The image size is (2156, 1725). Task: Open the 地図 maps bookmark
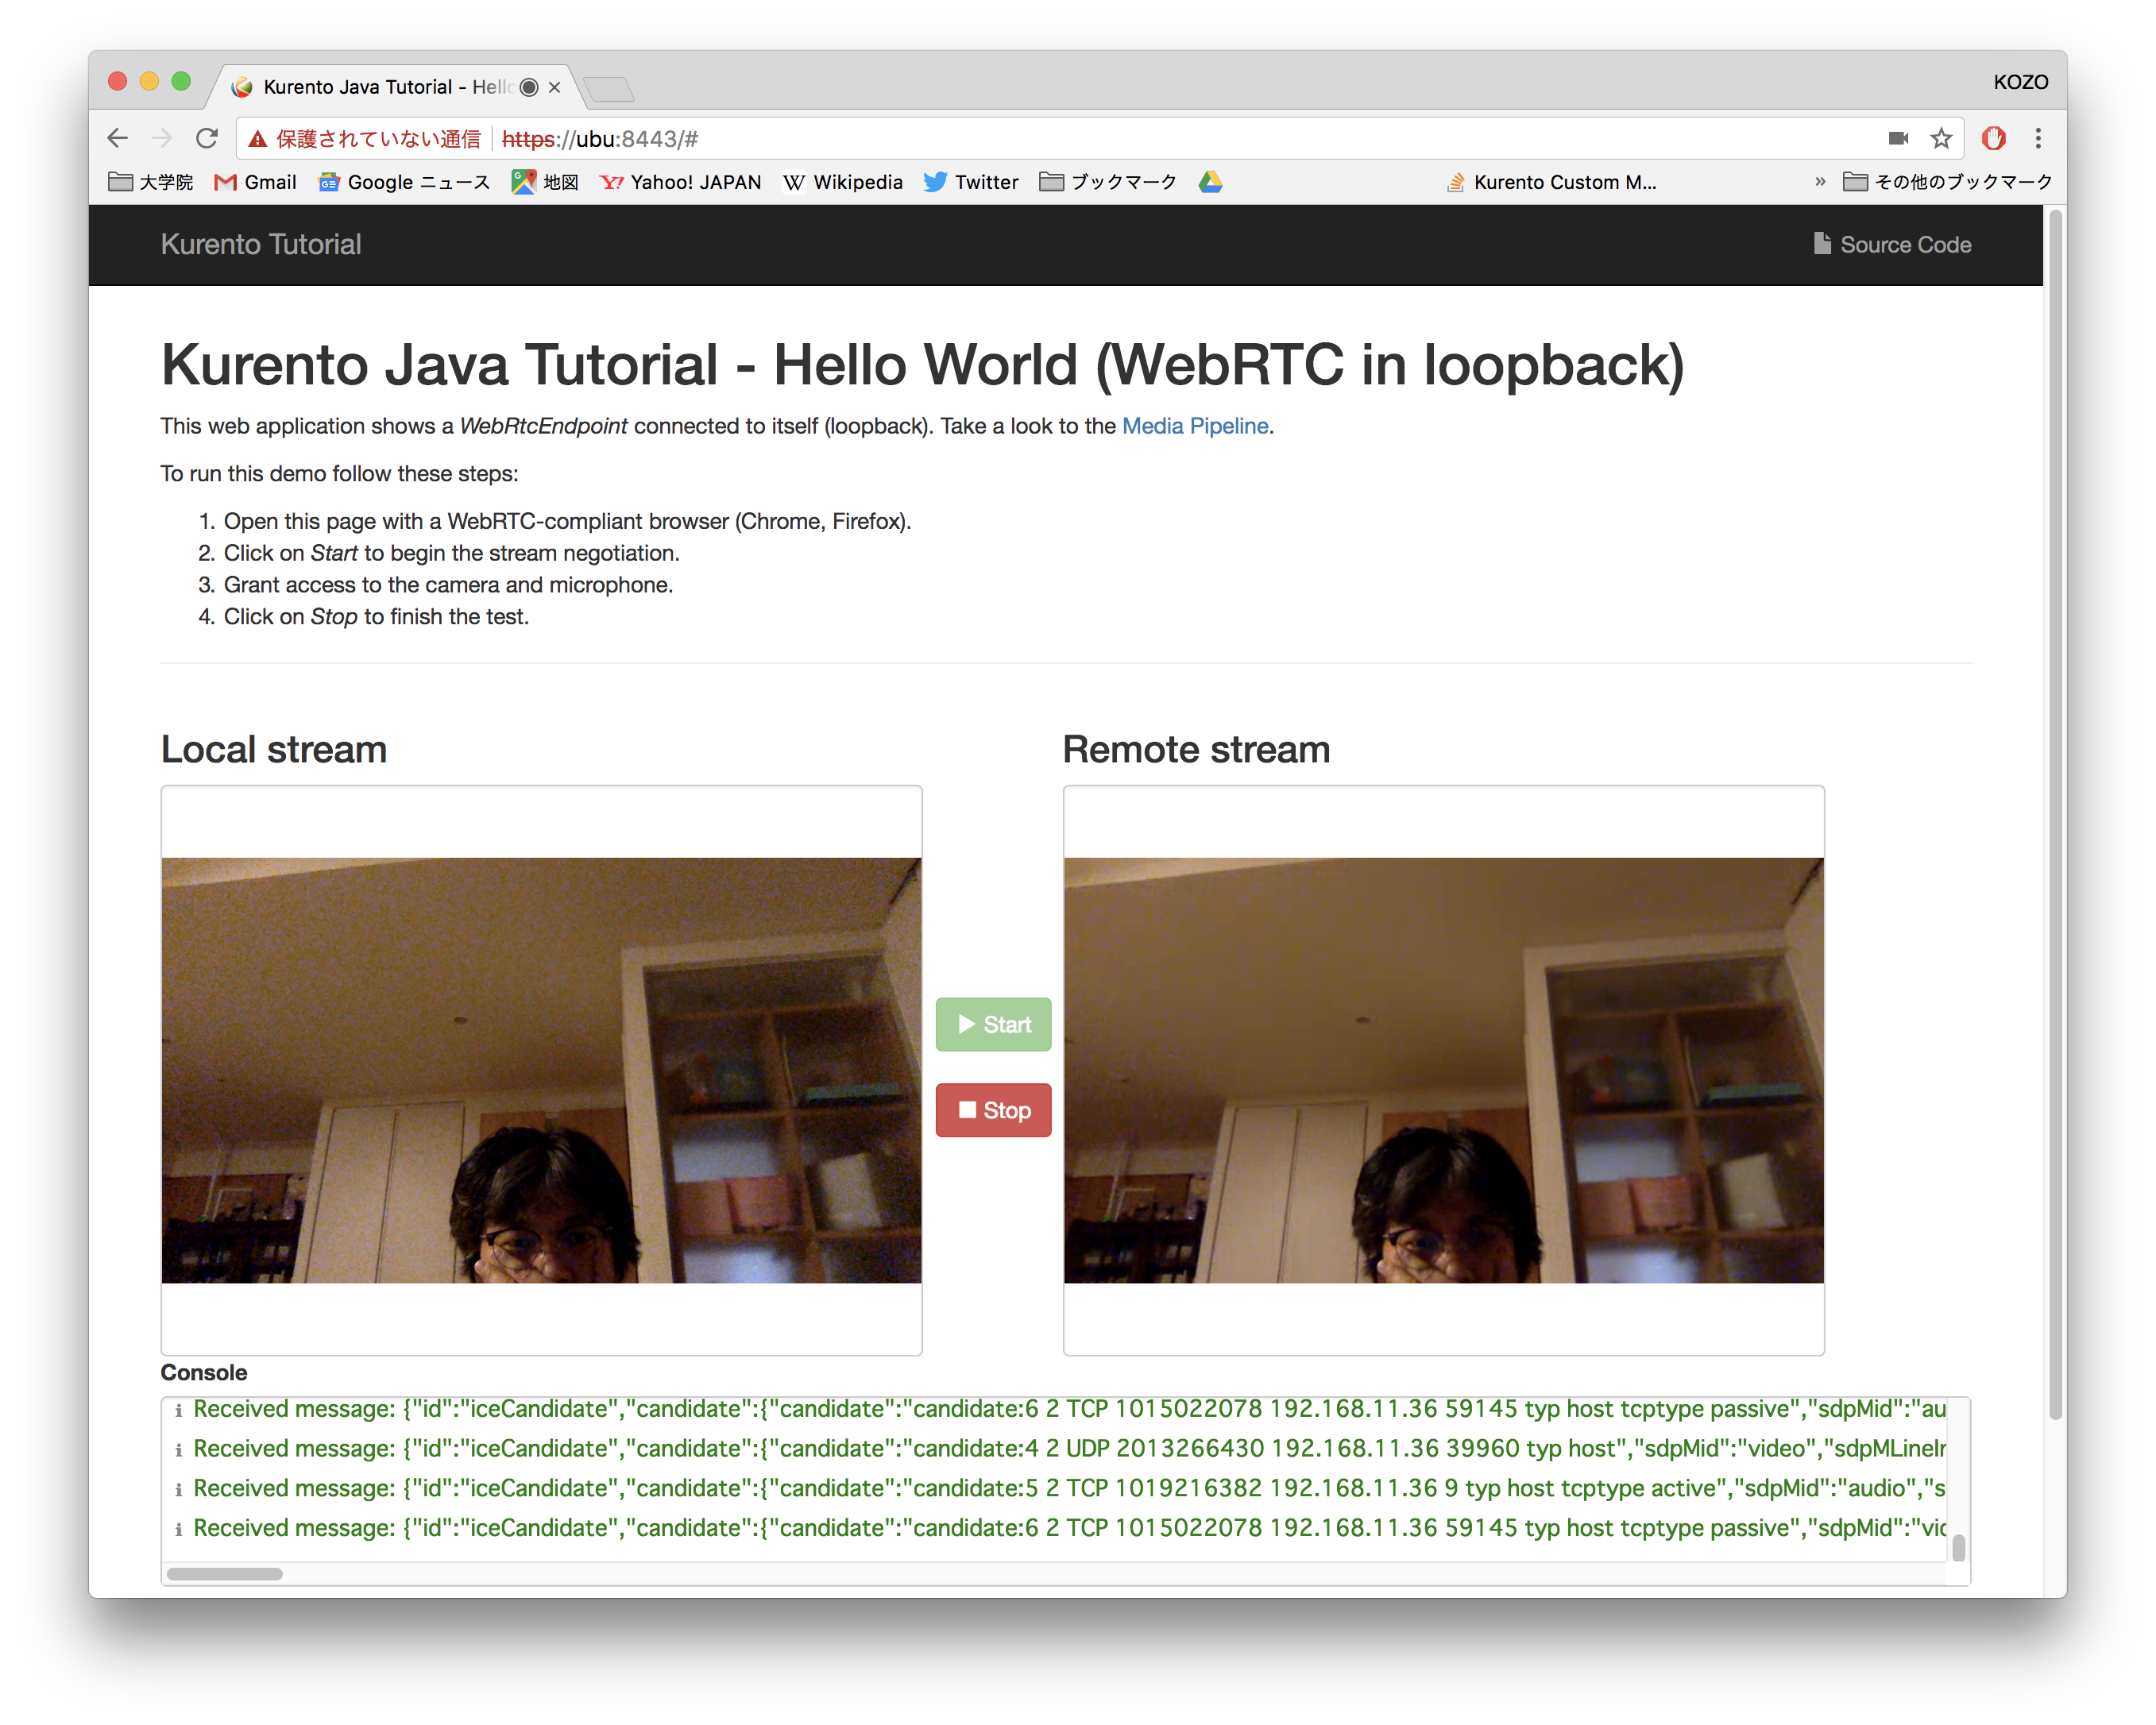coord(544,182)
